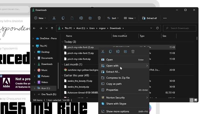Click the Chrome icon of sunshine-rays file
Screen dimensions: 202x114
65,70
